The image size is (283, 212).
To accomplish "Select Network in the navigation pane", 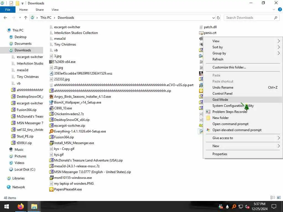I will [19, 187].
